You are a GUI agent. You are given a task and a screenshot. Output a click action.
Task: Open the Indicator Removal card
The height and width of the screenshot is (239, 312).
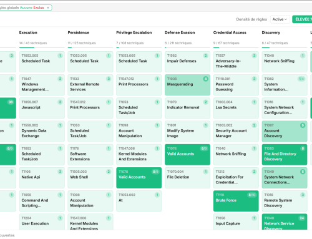[187, 108]
